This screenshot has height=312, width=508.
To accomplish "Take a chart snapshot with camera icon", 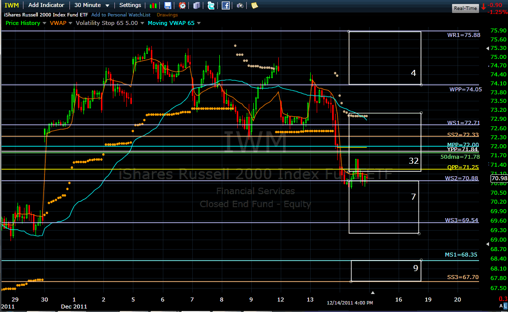I will tap(240, 5).
